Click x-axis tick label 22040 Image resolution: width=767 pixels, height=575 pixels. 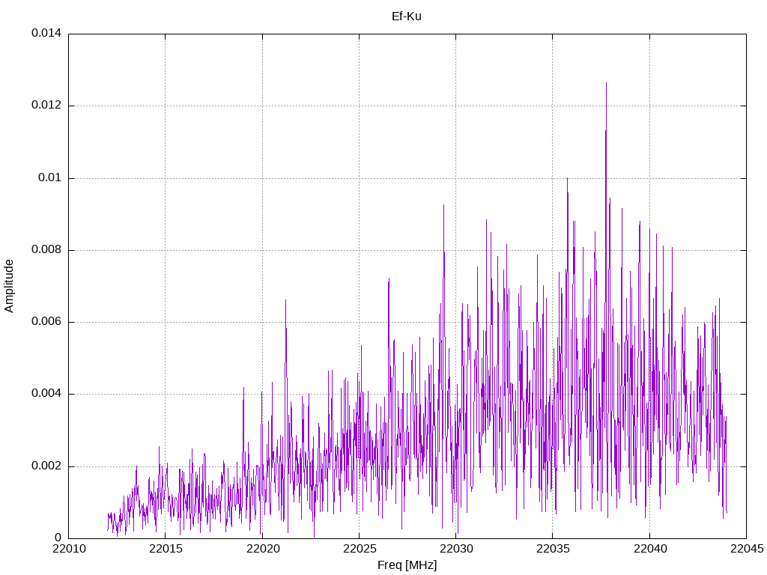(x=650, y=549)
